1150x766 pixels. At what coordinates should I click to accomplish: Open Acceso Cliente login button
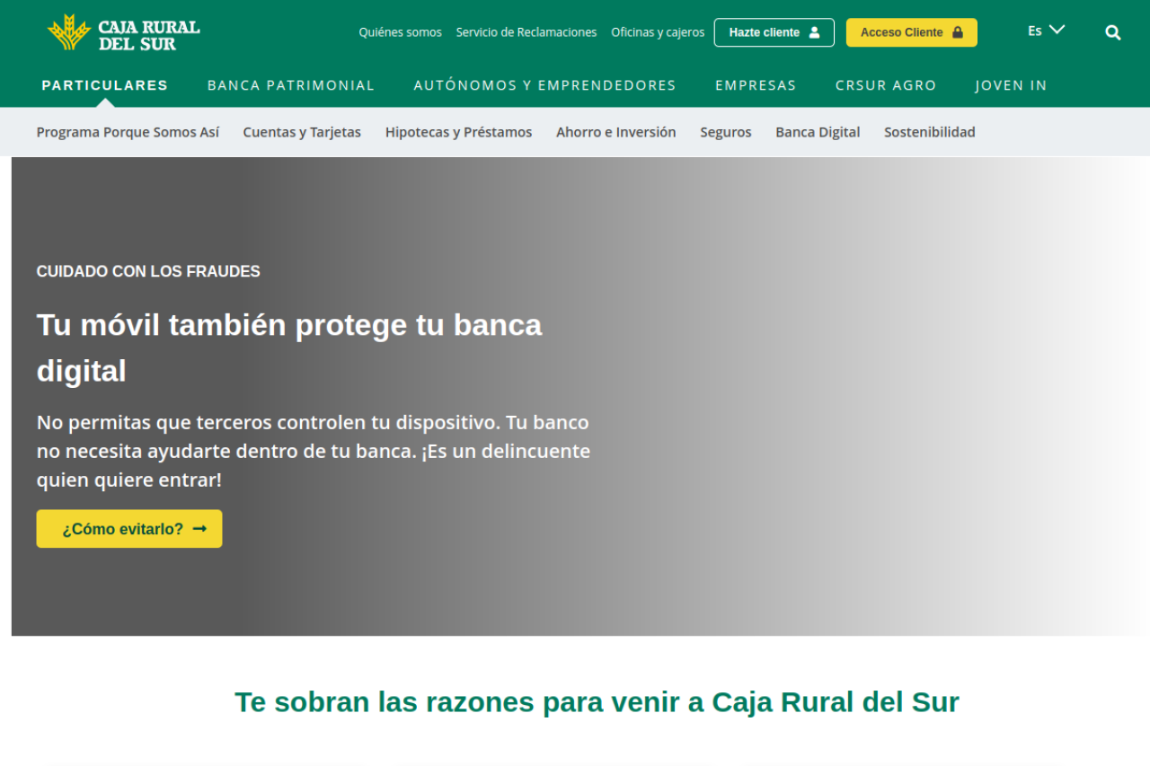(912, 32)
